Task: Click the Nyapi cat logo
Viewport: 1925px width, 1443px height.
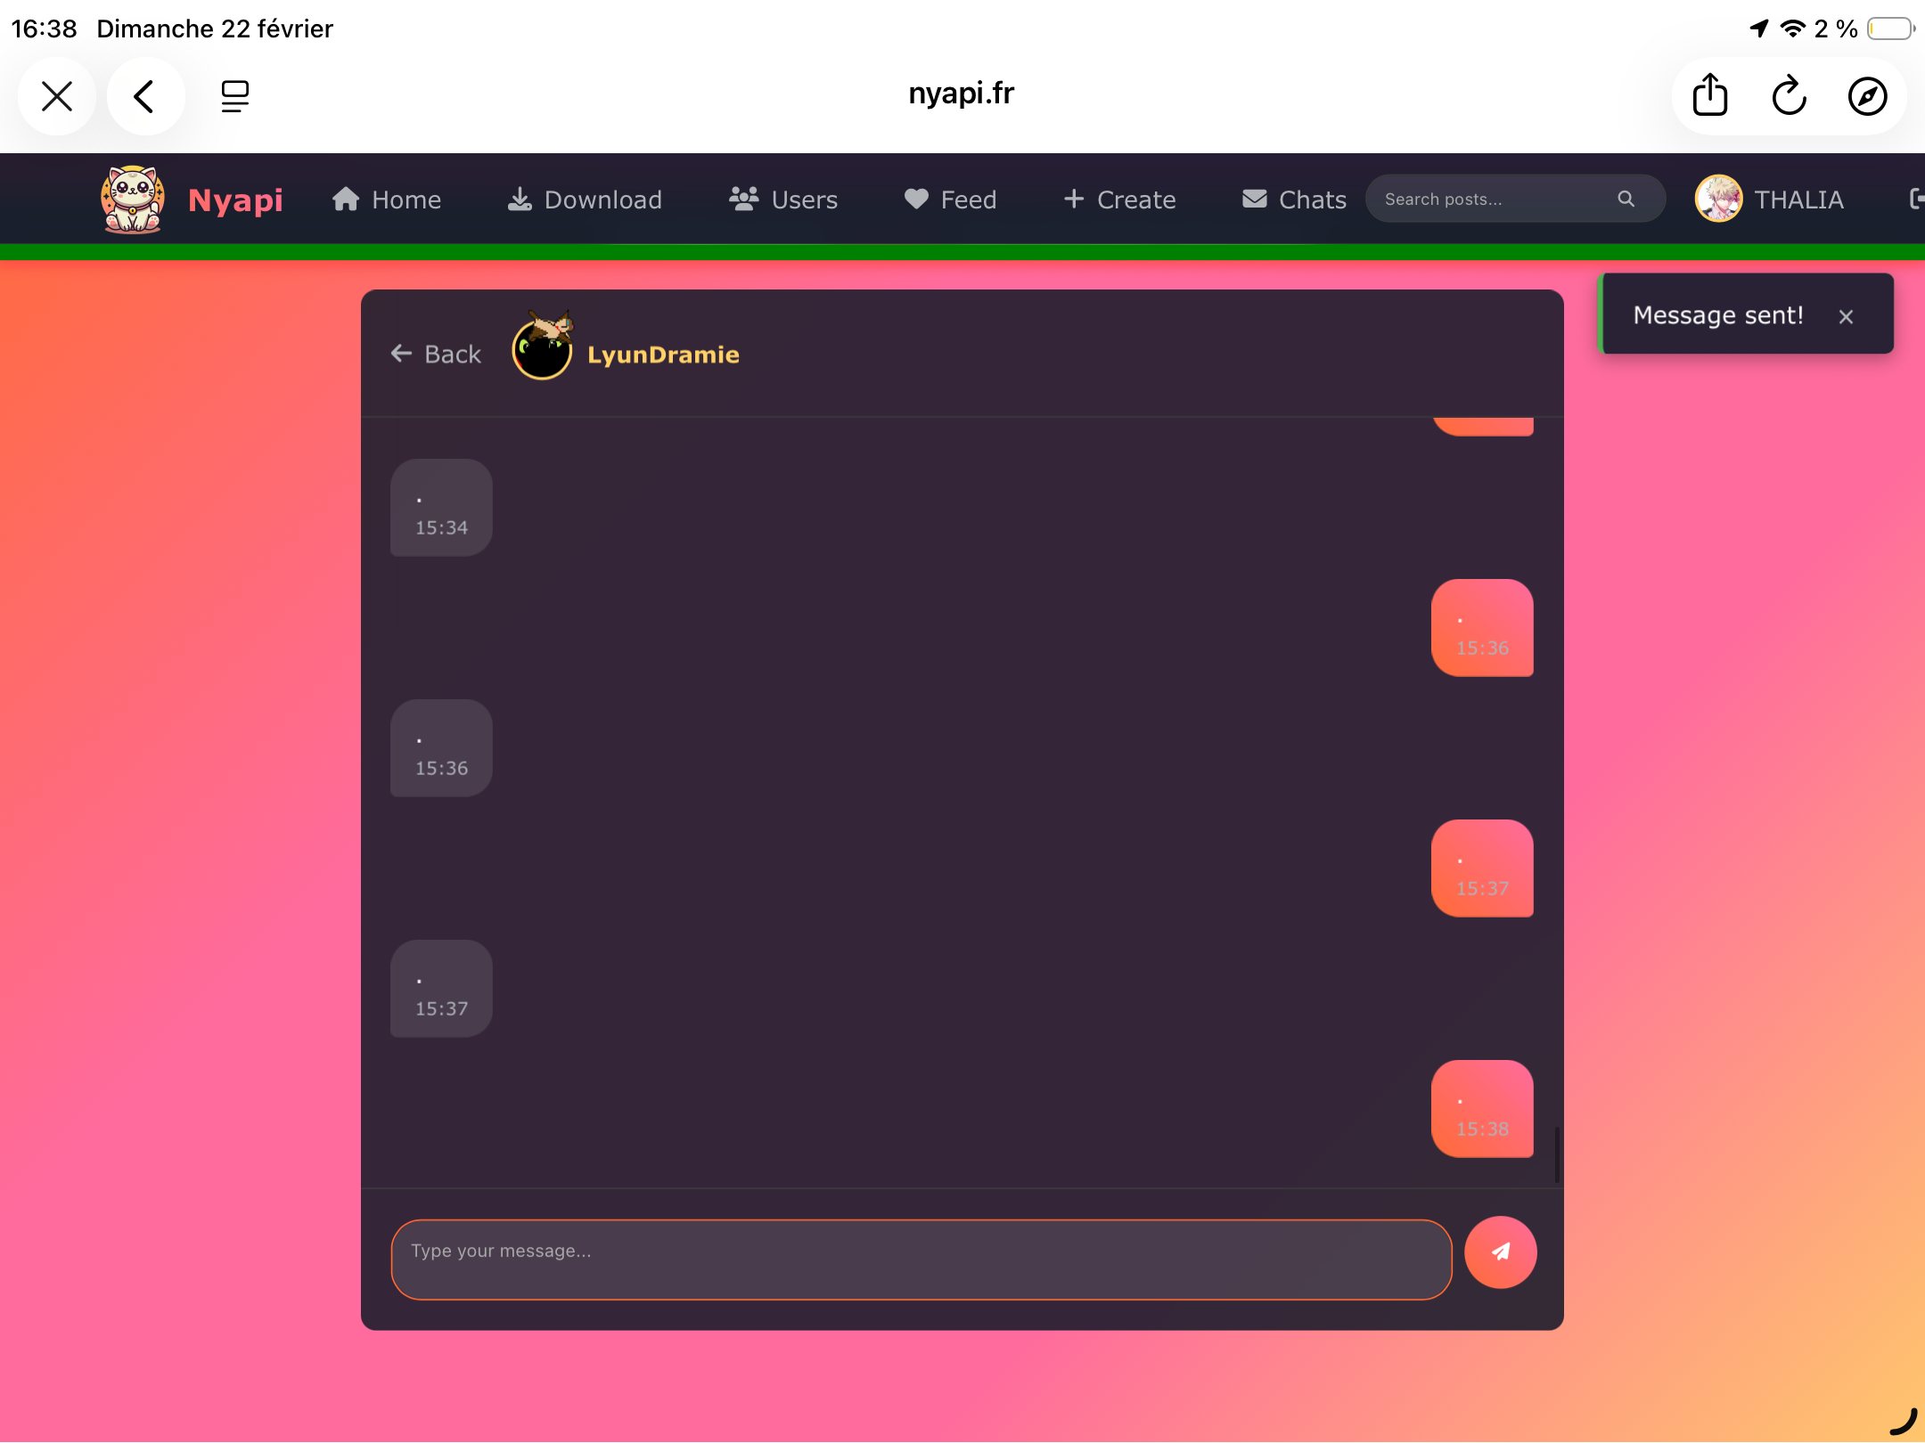Action: coord(133,199)
